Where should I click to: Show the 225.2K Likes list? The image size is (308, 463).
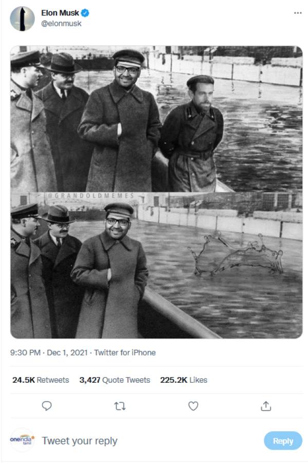coord(184,380)
